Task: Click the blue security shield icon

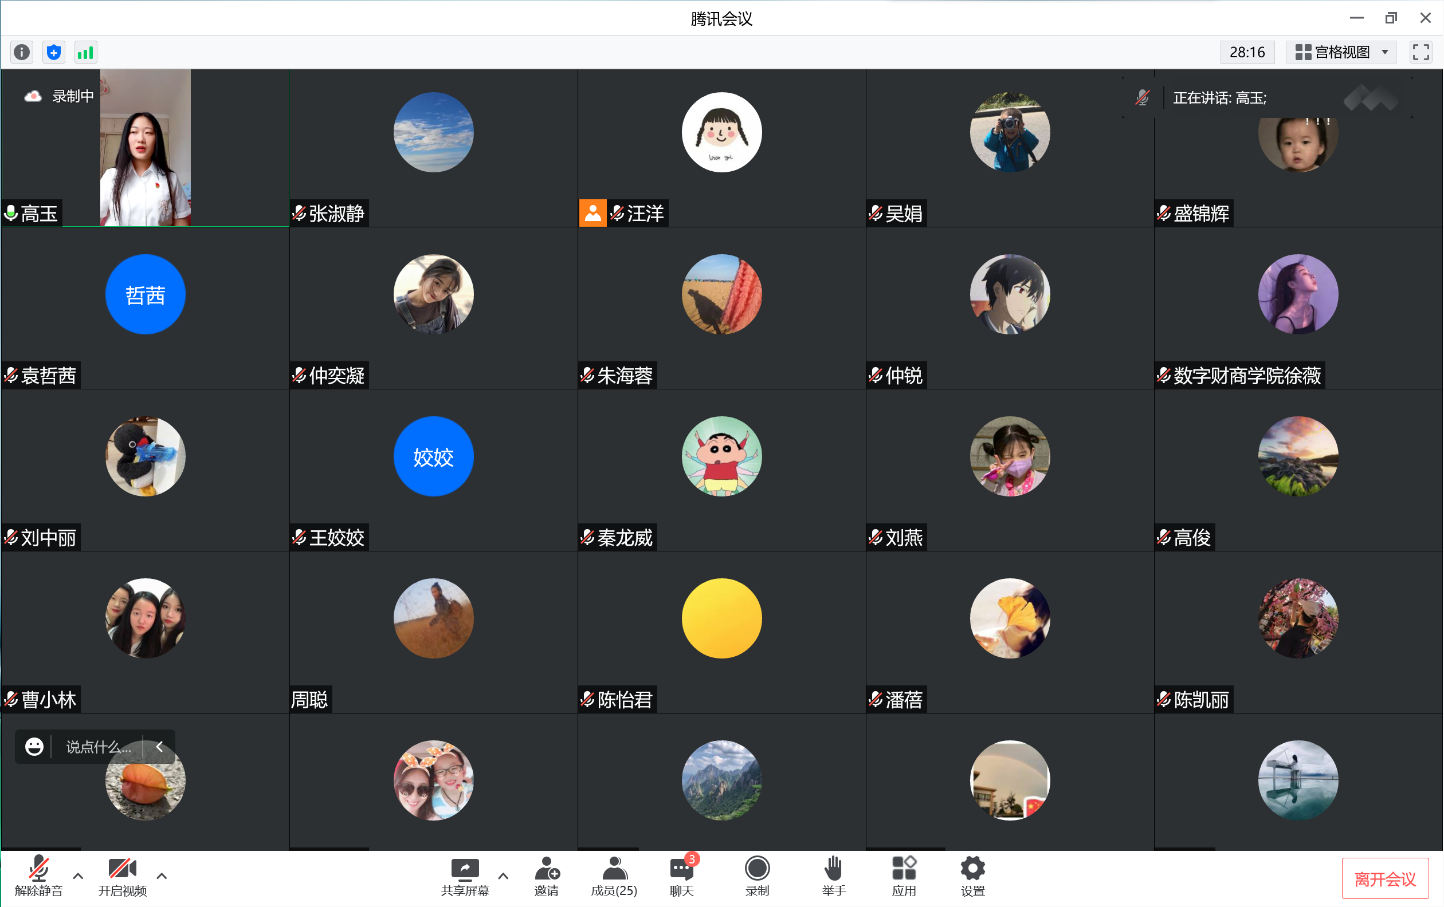Action: [x=54, y=53]
